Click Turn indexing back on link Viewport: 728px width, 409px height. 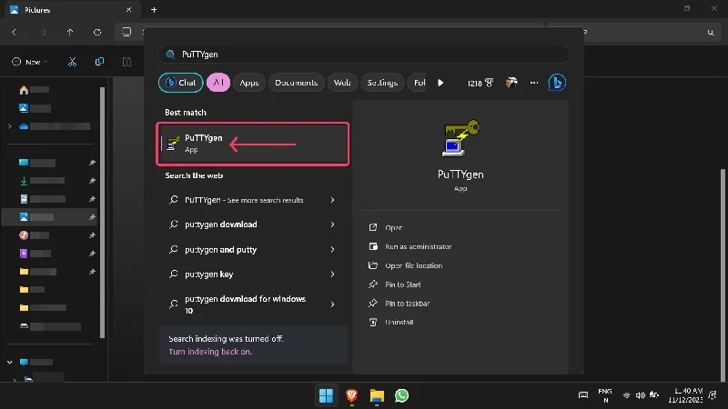(210, 352)
